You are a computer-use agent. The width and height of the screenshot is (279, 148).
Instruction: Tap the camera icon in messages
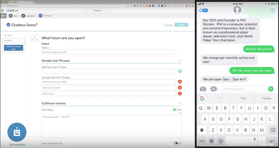pos(203,89)
